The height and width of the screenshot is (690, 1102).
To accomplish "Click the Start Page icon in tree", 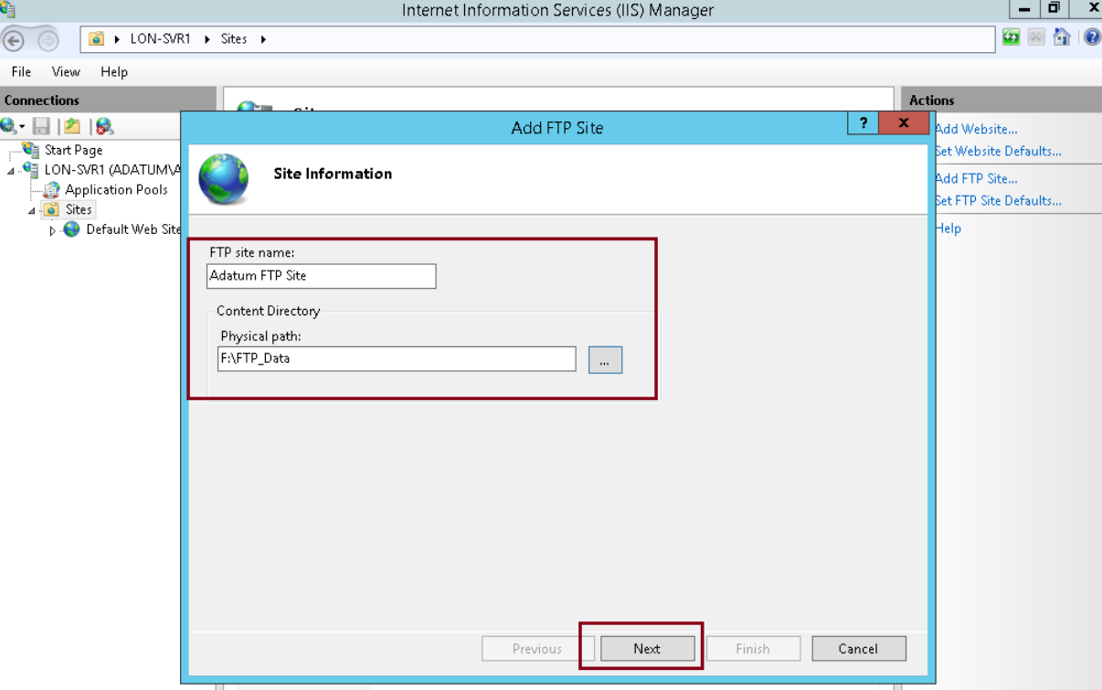I will [31, 150].
